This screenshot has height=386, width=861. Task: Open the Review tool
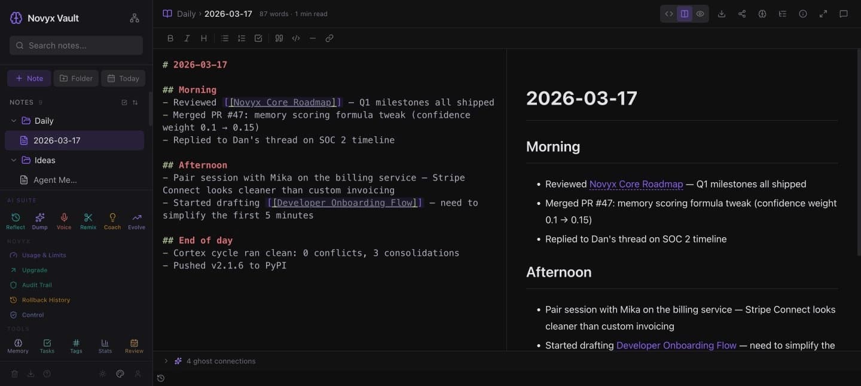tap(134, 345)
